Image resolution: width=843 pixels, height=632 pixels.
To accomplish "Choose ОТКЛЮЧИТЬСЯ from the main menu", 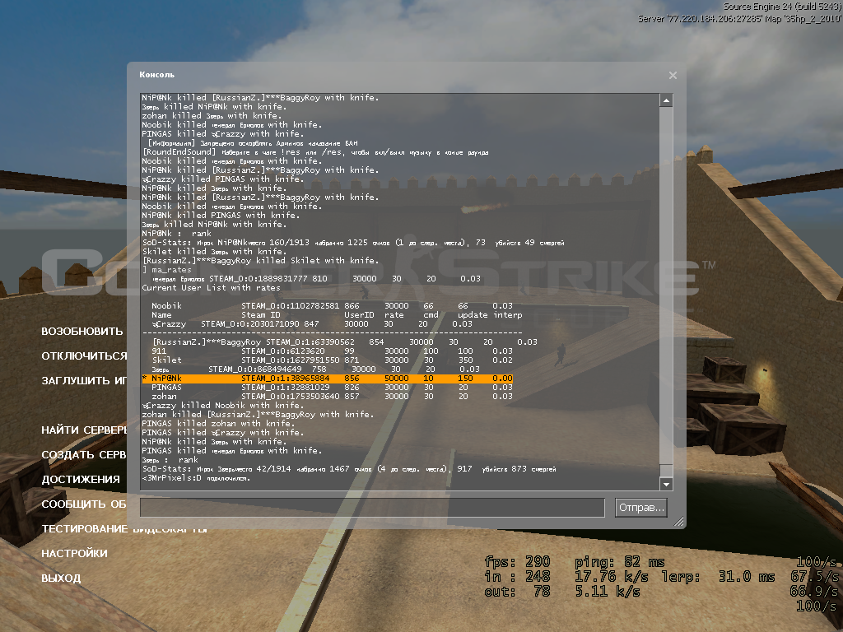I will pyautogui.click(x=85, y=355).
